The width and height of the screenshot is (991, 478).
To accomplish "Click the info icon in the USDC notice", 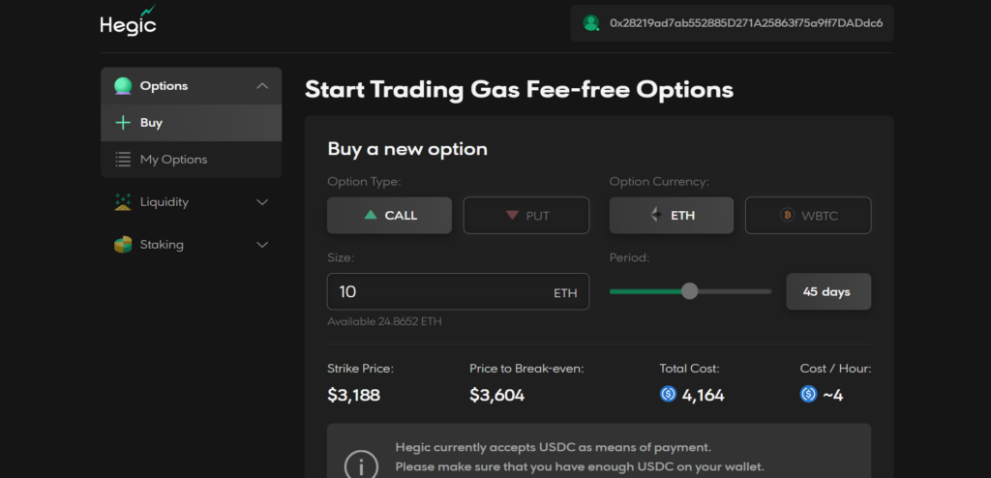I will (361, 466).
